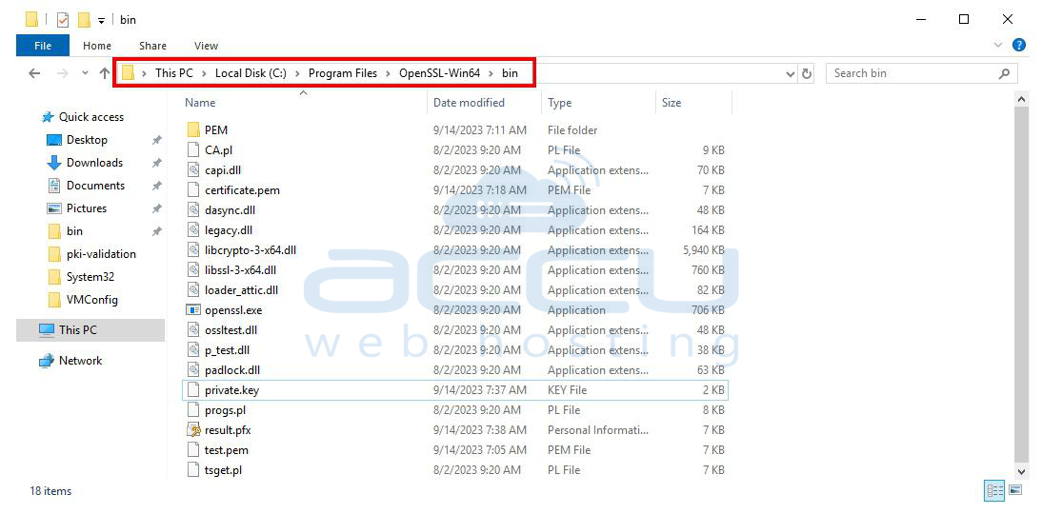
Task: Select the libssl-3-x64.dll file icon
Action: tap(193, 269)
